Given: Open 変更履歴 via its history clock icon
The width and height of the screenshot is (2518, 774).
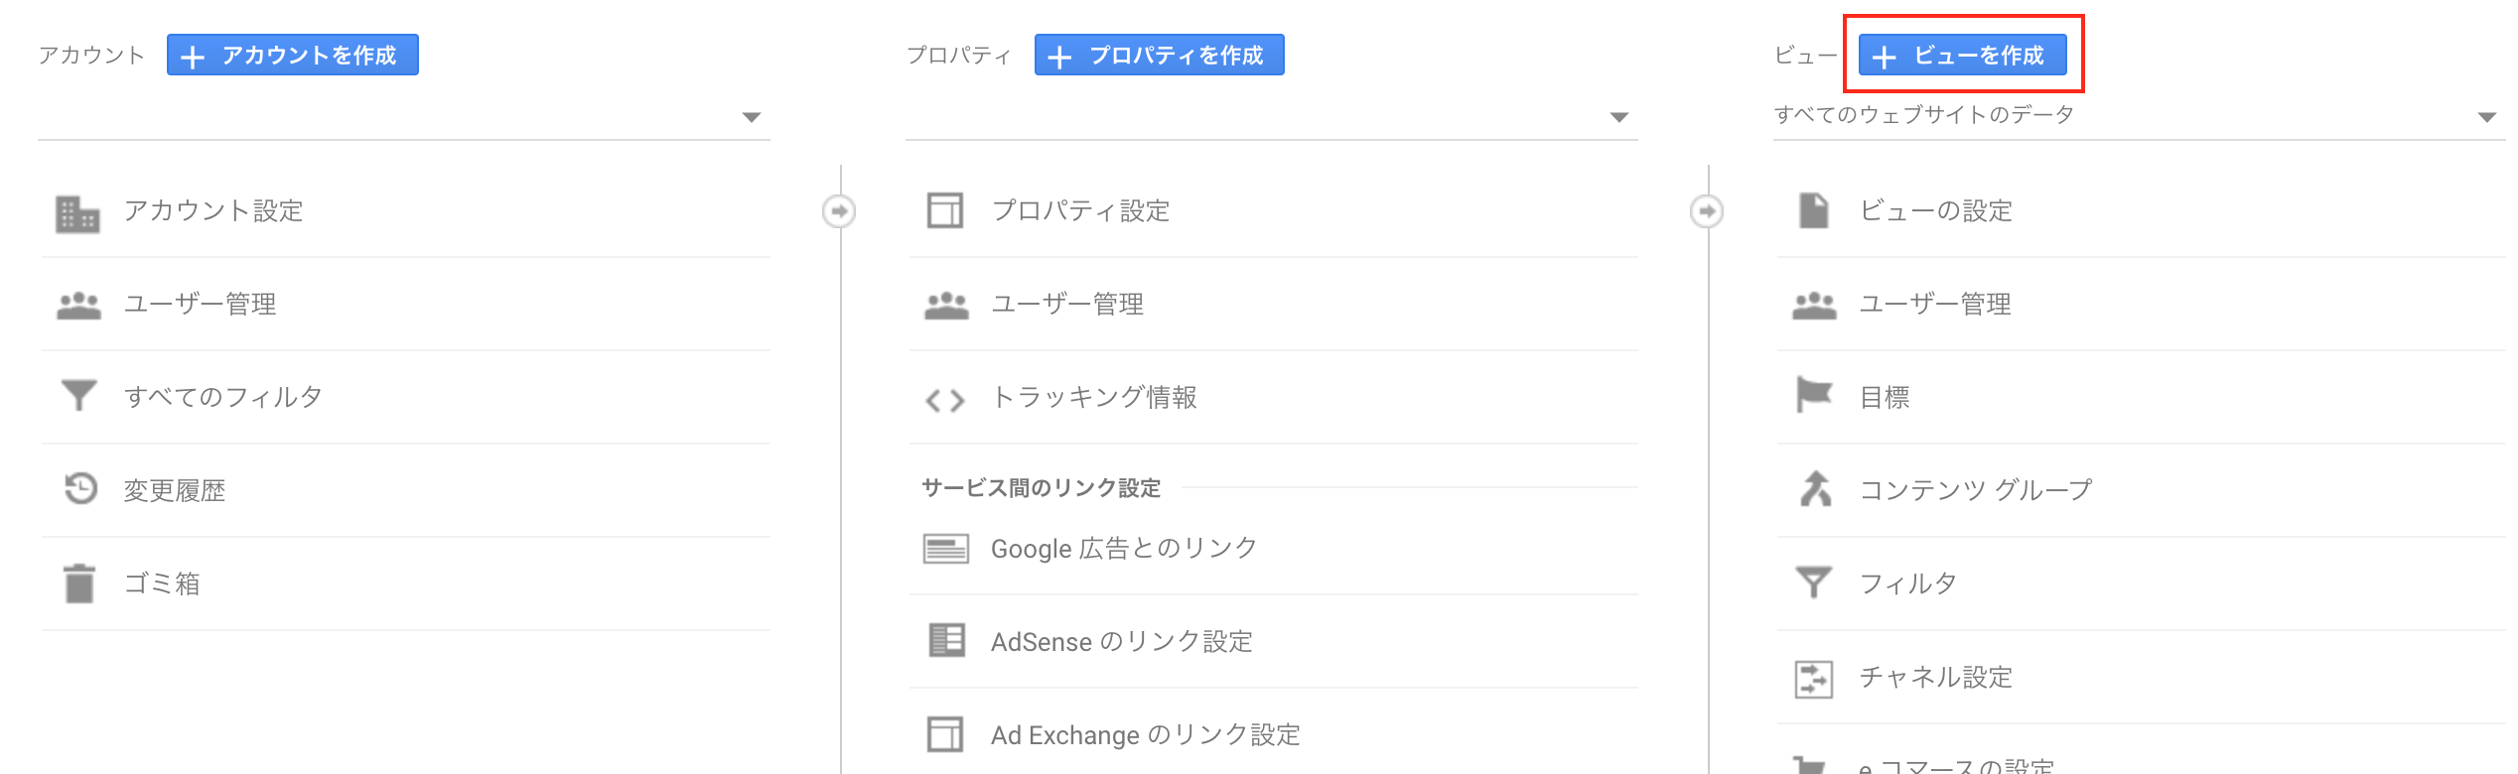Looking at the screenshot, I should 79,488.
